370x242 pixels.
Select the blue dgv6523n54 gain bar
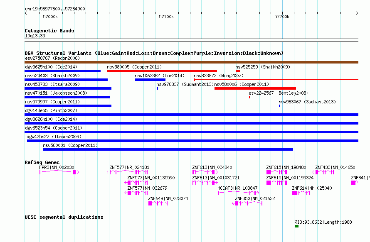pos(191,132)
